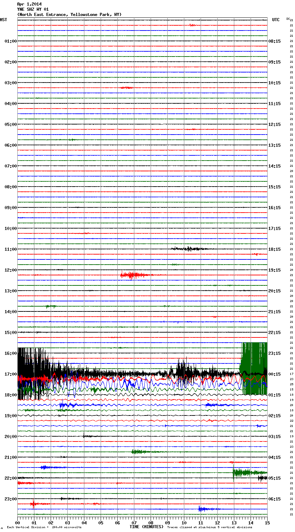
Task: Click the "TIME (MINUTES)" axis title
Action: [x=146, y=527]
